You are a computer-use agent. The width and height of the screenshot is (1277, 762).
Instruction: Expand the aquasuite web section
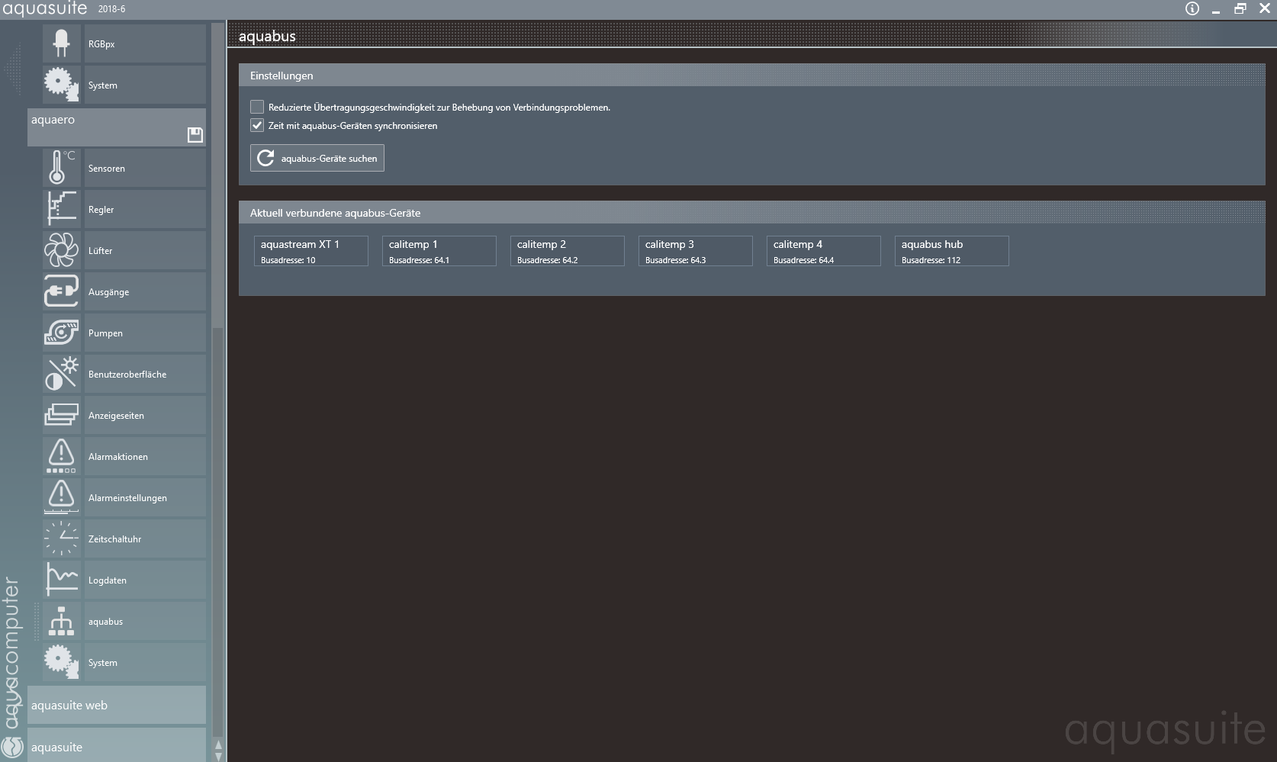116,705
